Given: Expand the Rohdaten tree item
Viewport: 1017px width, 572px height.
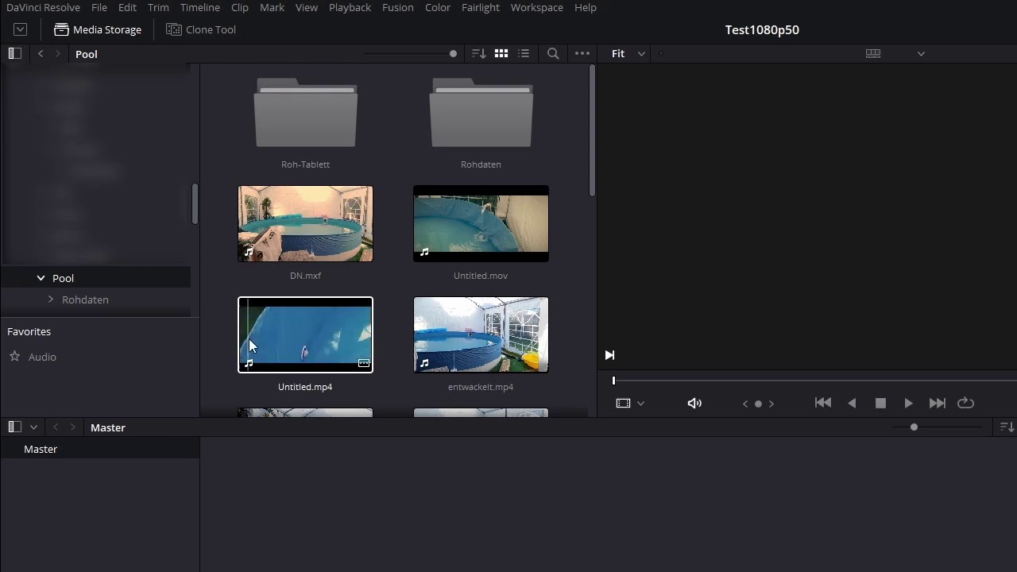Looking at the screenshot, I should coord(51,300).
